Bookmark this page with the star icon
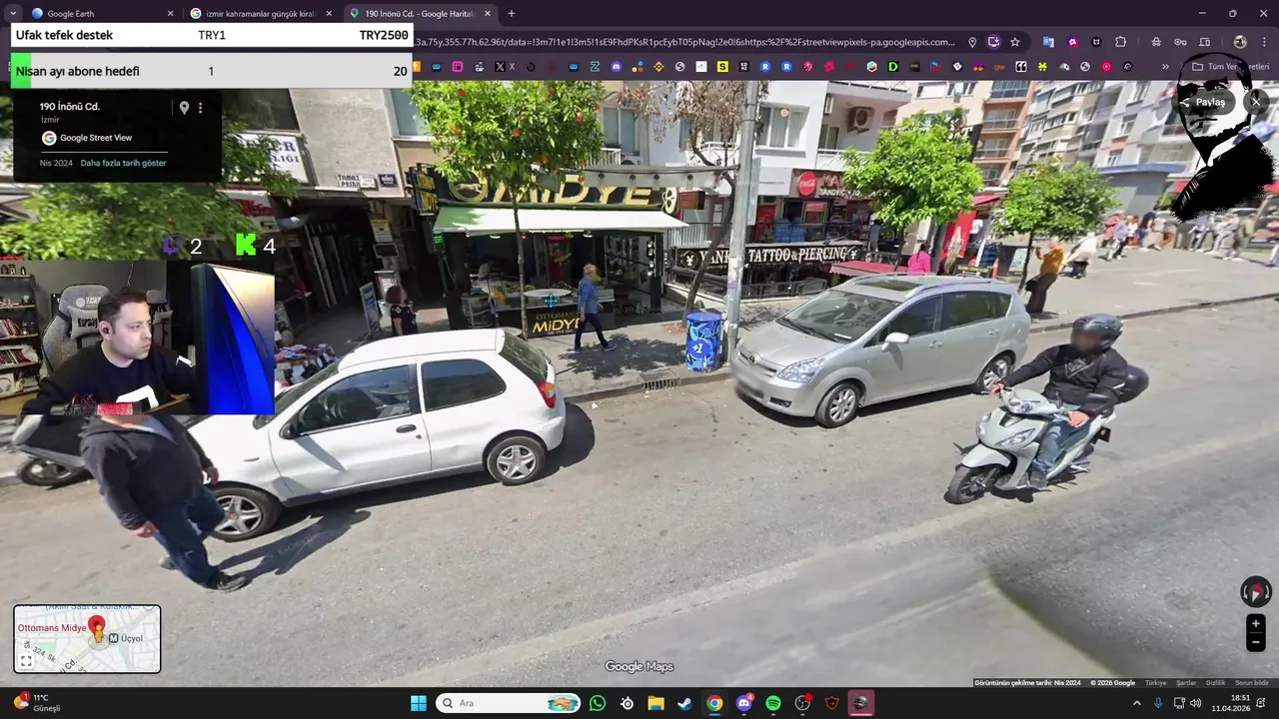 click(x=1015, y=42)
